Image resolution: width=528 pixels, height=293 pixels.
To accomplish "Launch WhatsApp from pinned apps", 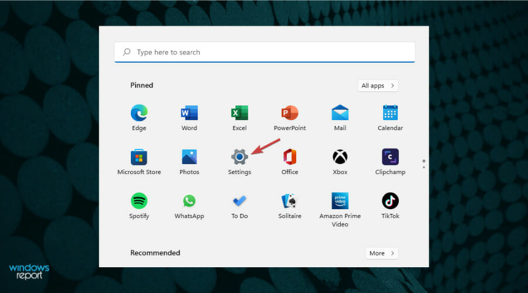I will click(189, 201).
